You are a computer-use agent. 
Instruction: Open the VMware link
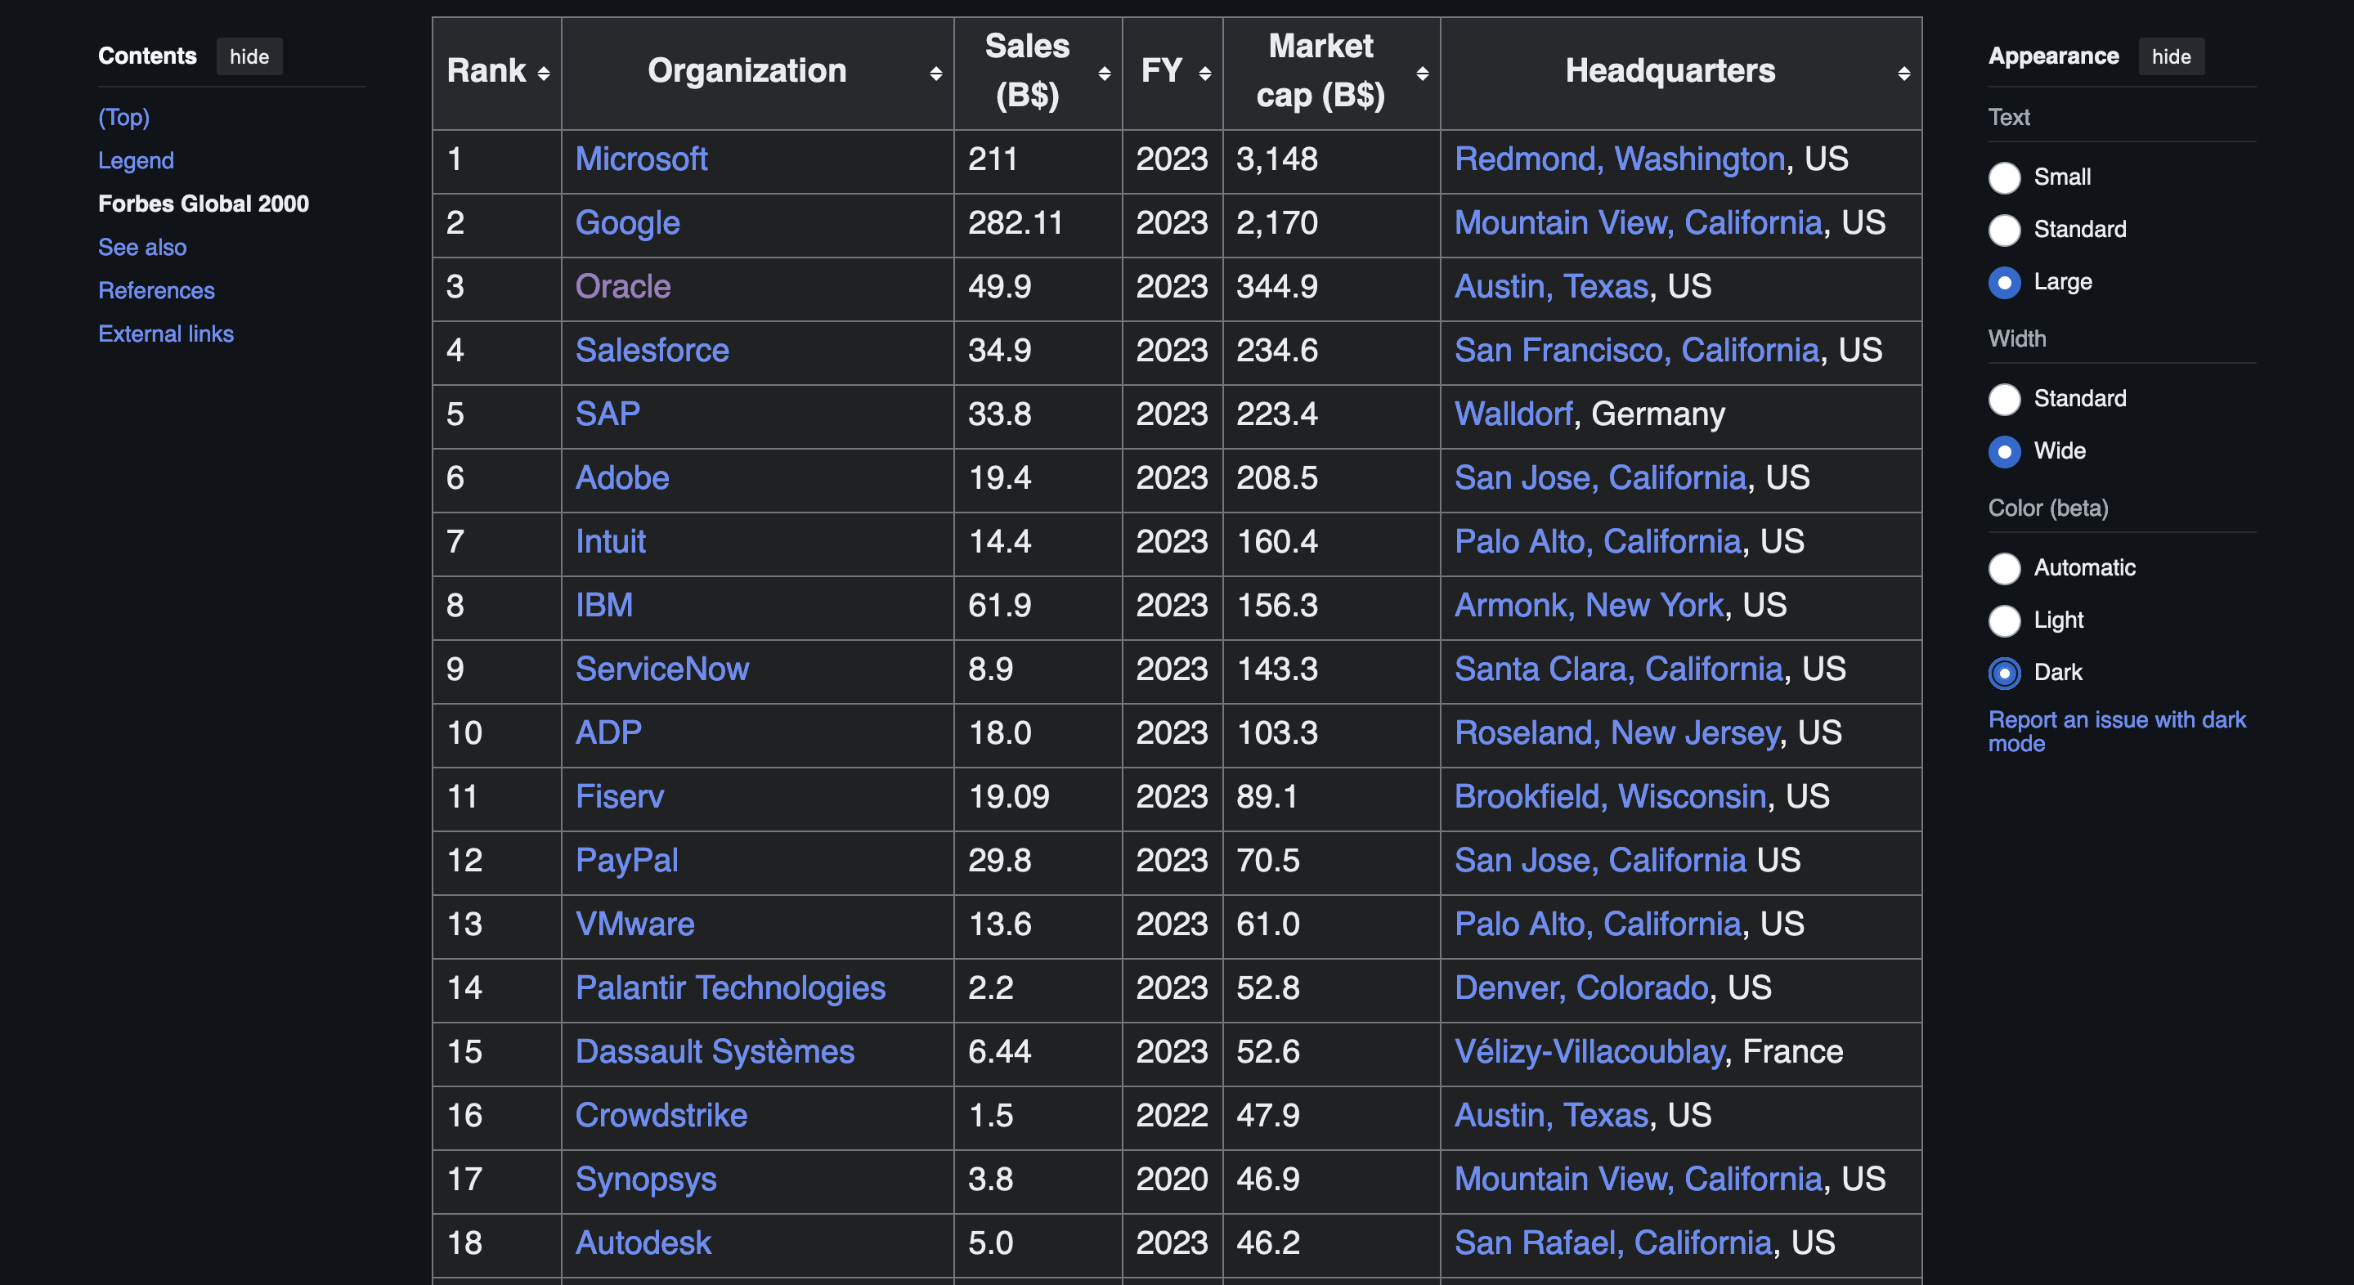635,925
